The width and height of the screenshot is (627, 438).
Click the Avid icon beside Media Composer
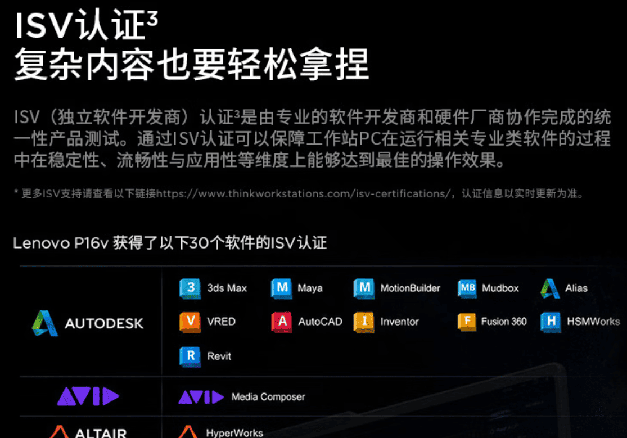[x=201, y=397]
